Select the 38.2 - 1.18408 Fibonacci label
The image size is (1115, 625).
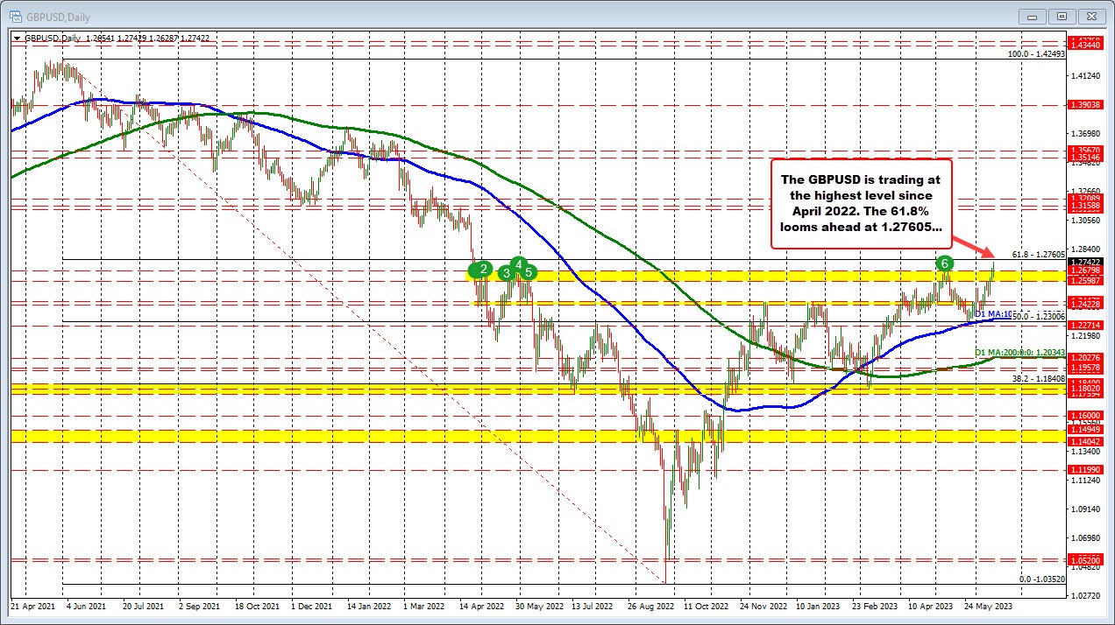[1038, 379]
